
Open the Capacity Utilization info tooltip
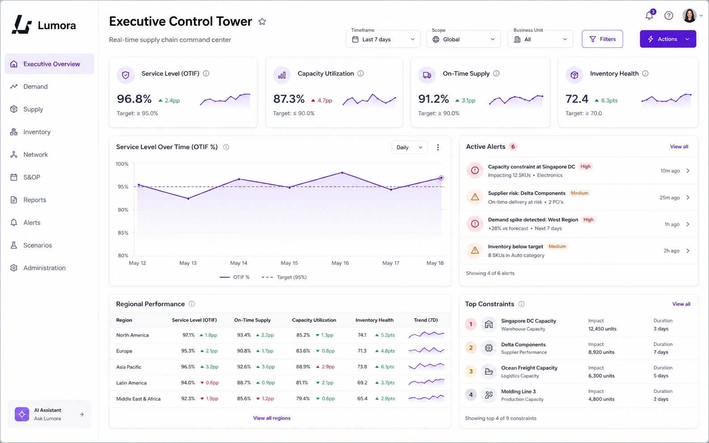(x=361, y=74)
